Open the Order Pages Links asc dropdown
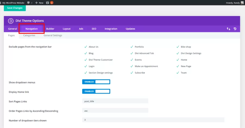This screenshot has height=128, width=245. [115, 111]
